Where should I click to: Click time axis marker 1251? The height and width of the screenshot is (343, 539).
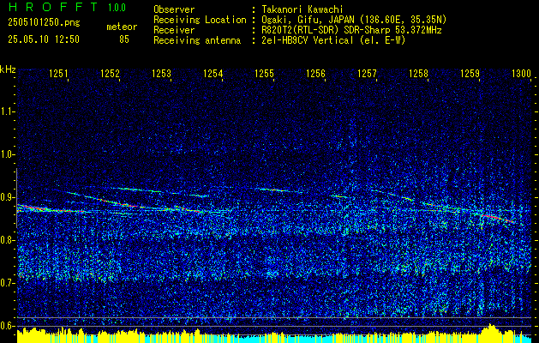[58, 73]
